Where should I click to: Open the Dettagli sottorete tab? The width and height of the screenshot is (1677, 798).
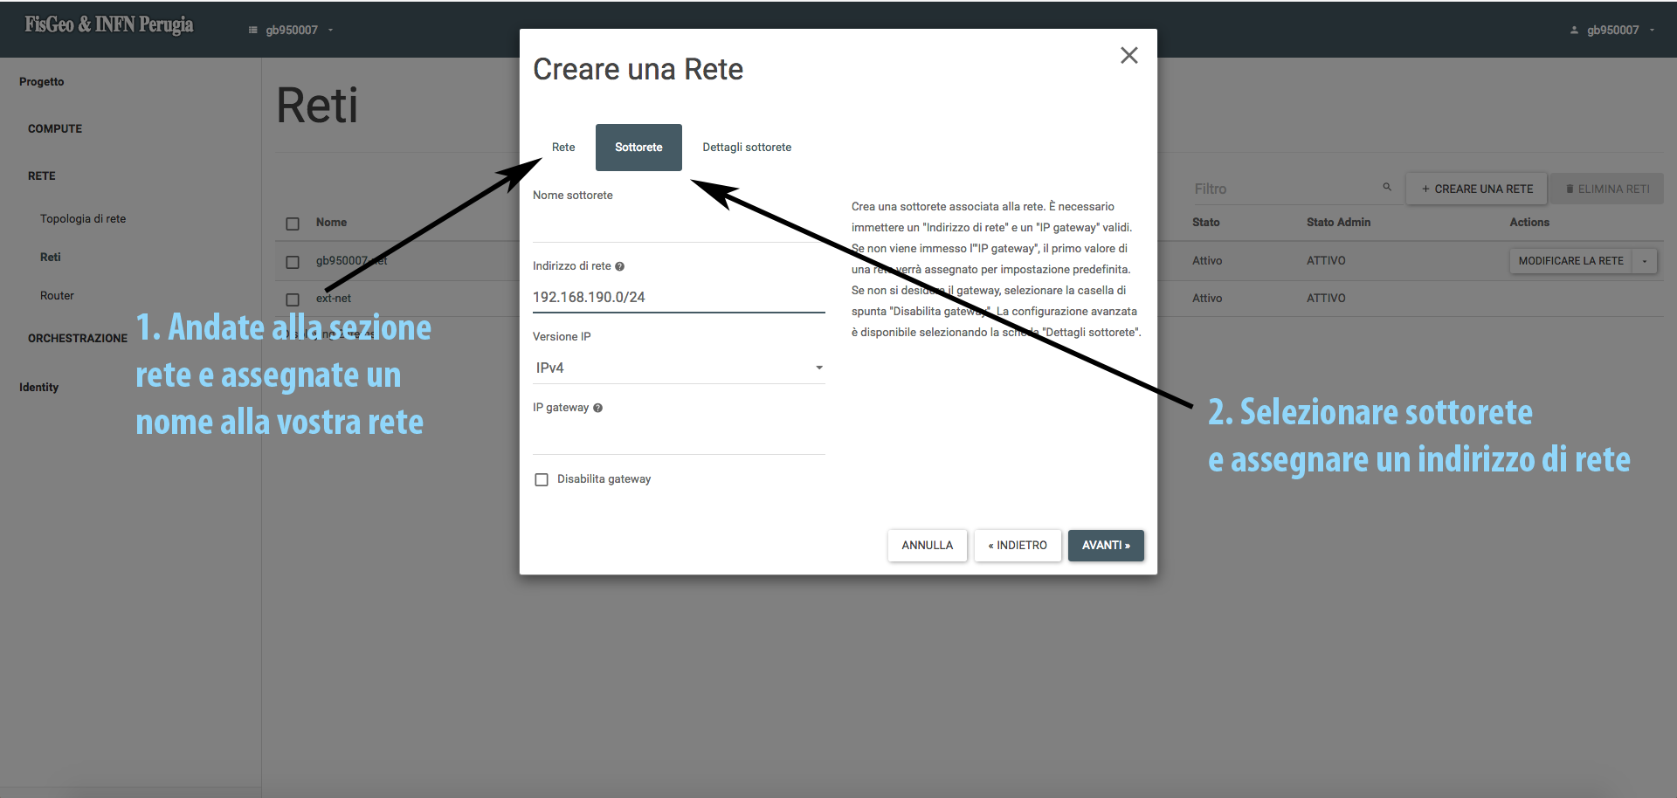pos(747,148)
